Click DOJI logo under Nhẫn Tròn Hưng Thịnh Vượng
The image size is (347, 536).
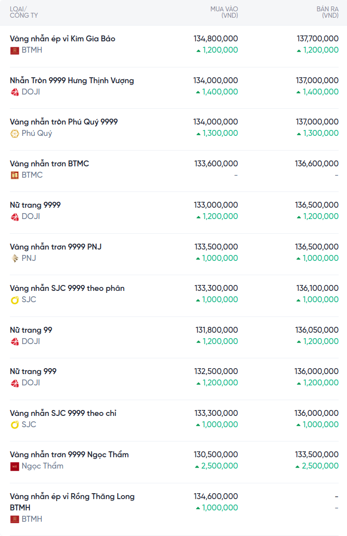point(15,92)
